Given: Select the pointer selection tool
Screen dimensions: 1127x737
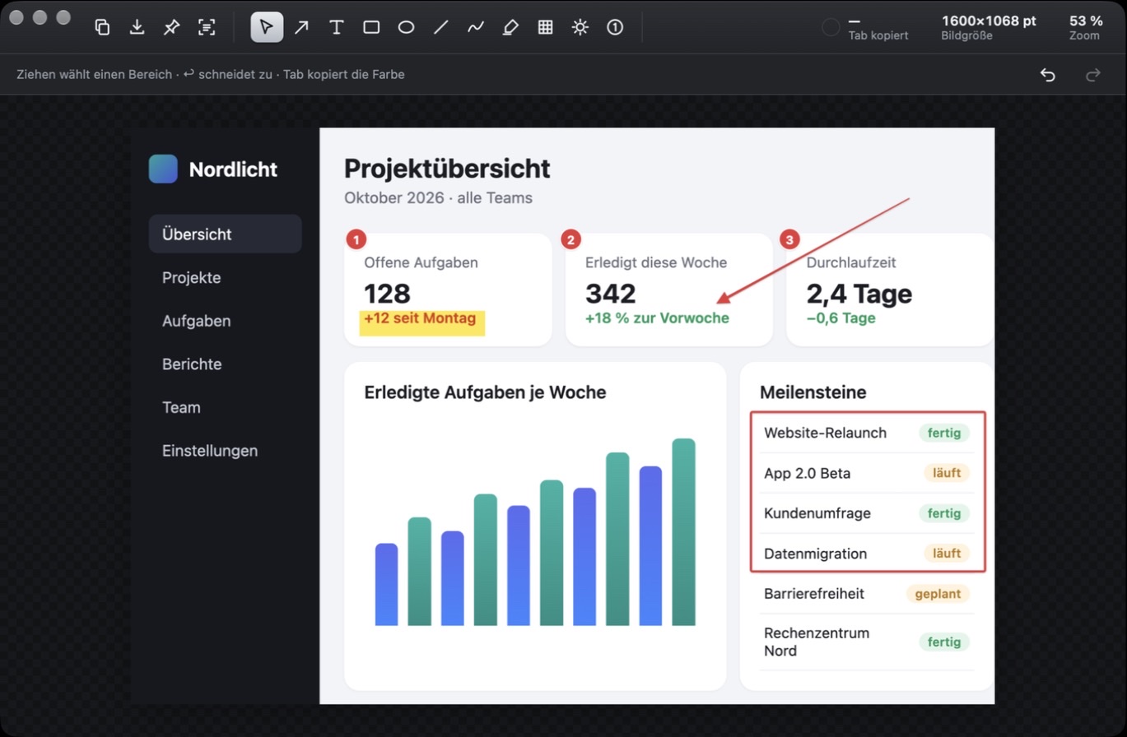Looking at the screenshot, I should 267,27.
